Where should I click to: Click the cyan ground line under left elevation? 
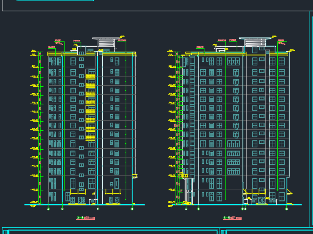(83, 205)
